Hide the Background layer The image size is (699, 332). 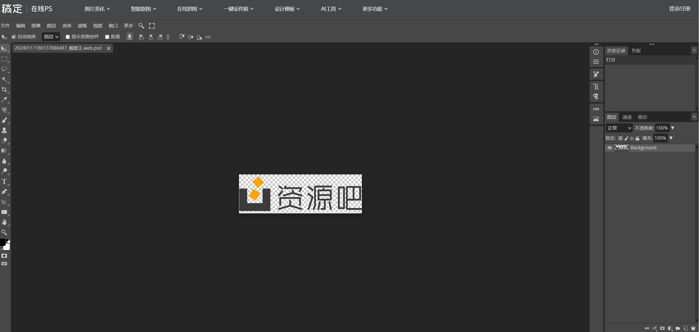[609, 148]
